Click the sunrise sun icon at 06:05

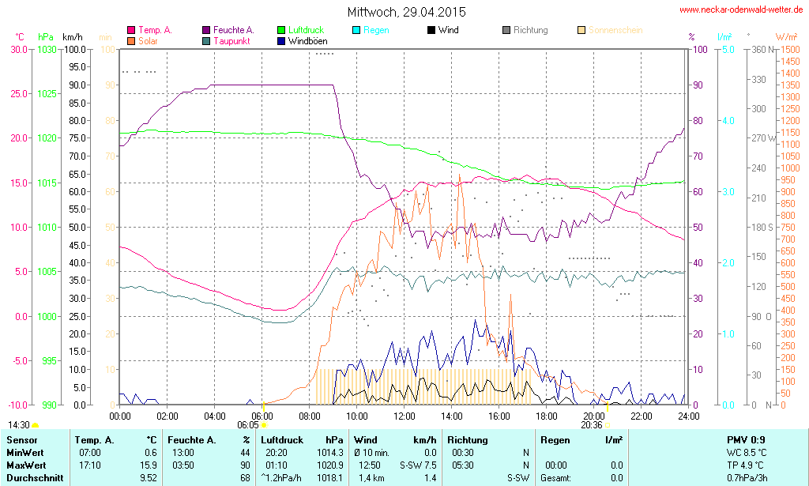pyautogui.click(x=264, y=425)
